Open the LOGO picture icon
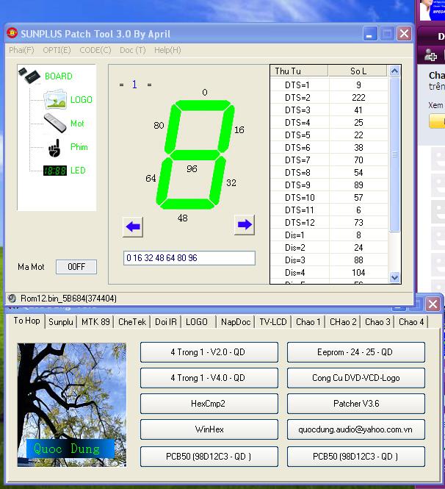Viewport: 445px width, 489px height. point(55,99)
